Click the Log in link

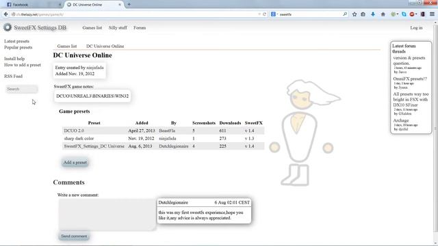[416, 27]
